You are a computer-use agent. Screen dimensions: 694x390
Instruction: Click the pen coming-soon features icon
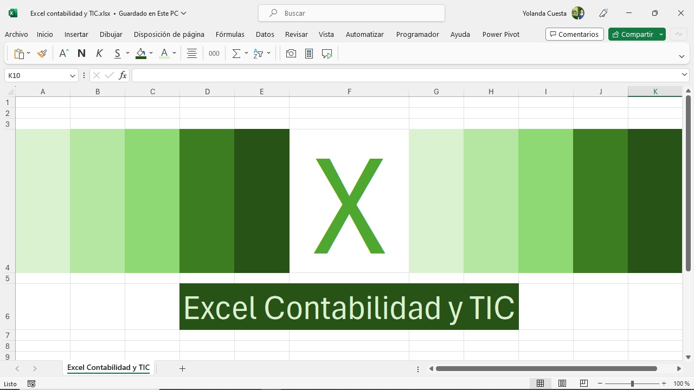pos(603,13)
